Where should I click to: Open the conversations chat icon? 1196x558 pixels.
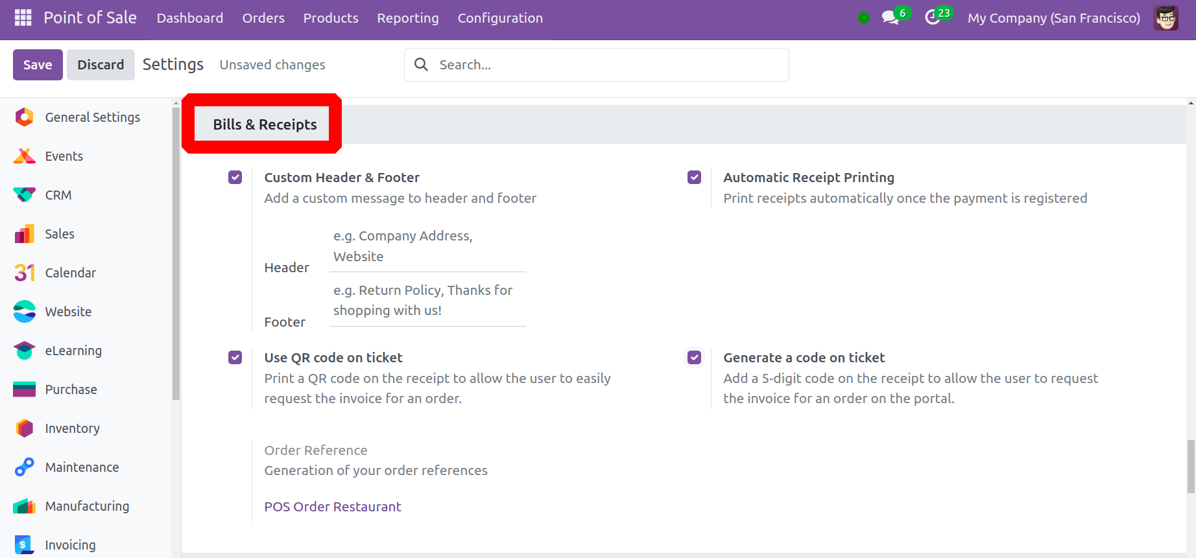point(891,17)
